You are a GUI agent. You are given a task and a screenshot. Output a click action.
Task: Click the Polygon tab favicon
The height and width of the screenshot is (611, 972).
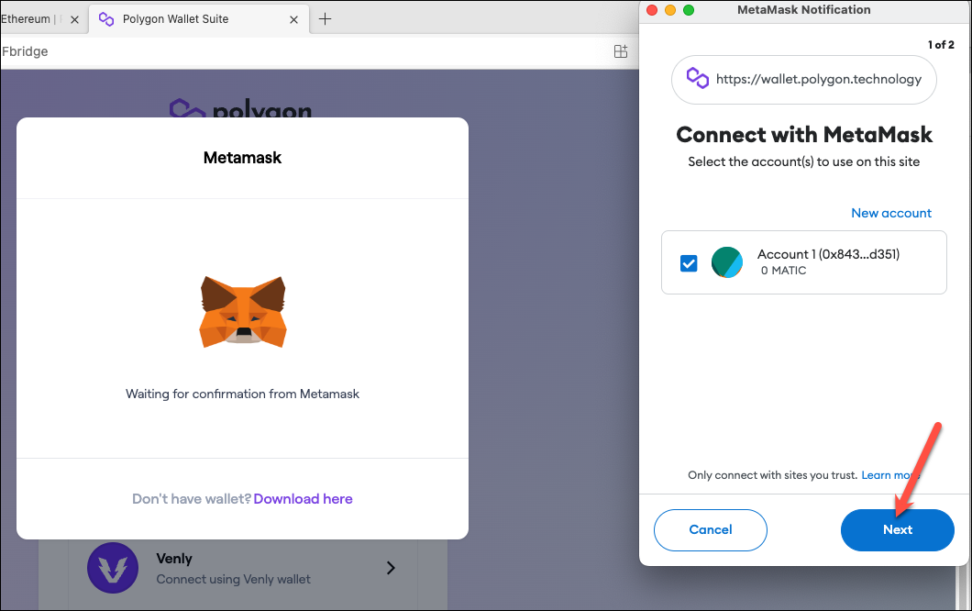(106, 19)
